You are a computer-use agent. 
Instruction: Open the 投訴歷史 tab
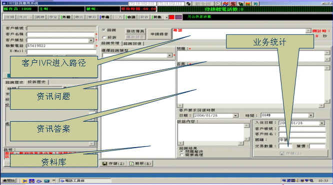36,82
